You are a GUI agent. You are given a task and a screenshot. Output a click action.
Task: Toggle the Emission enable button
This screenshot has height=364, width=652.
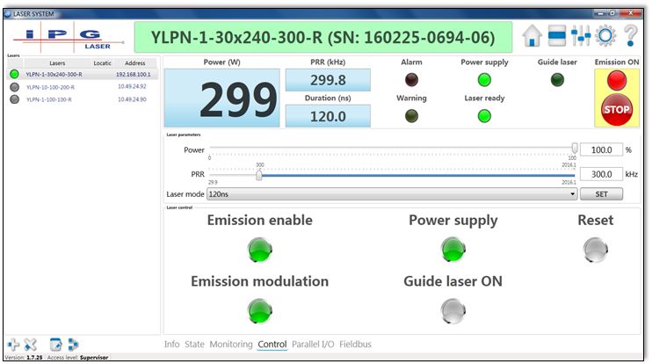point(260,250)
